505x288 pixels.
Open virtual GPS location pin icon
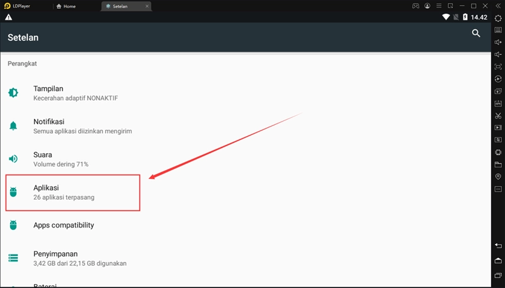(498, 177)
